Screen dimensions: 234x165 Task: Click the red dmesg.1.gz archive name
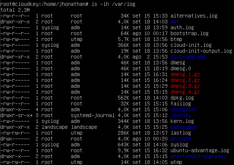click(x=185, y=75)
